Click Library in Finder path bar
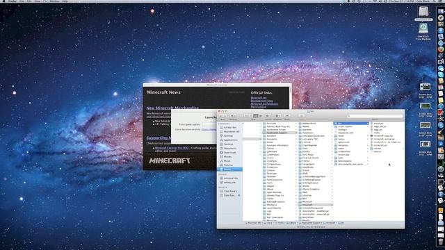The width and height of the screenshot is (445, 250). [x=291, y=223]
